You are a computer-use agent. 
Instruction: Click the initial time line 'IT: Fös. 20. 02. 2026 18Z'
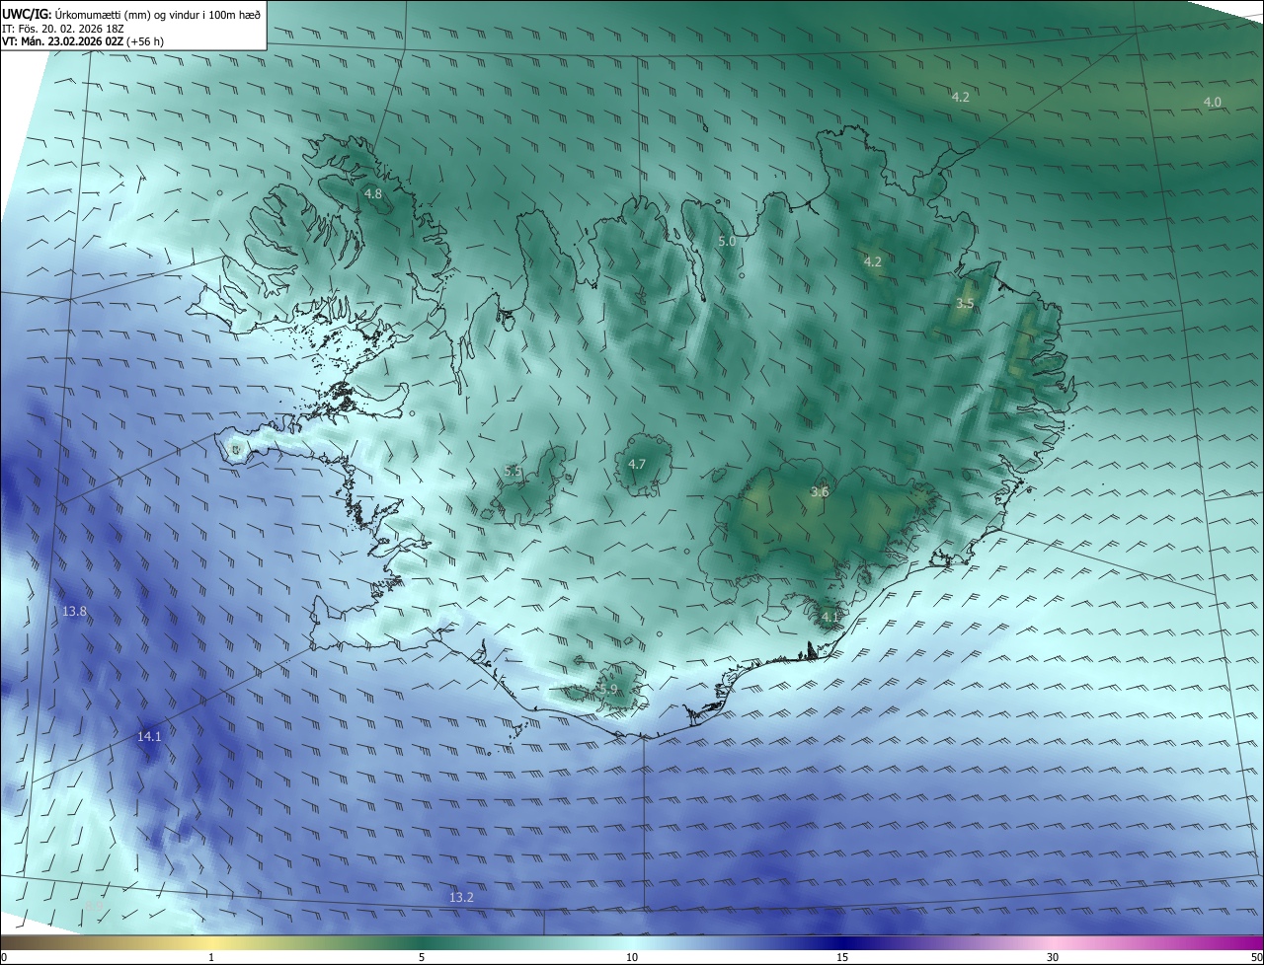coord(62,29)
